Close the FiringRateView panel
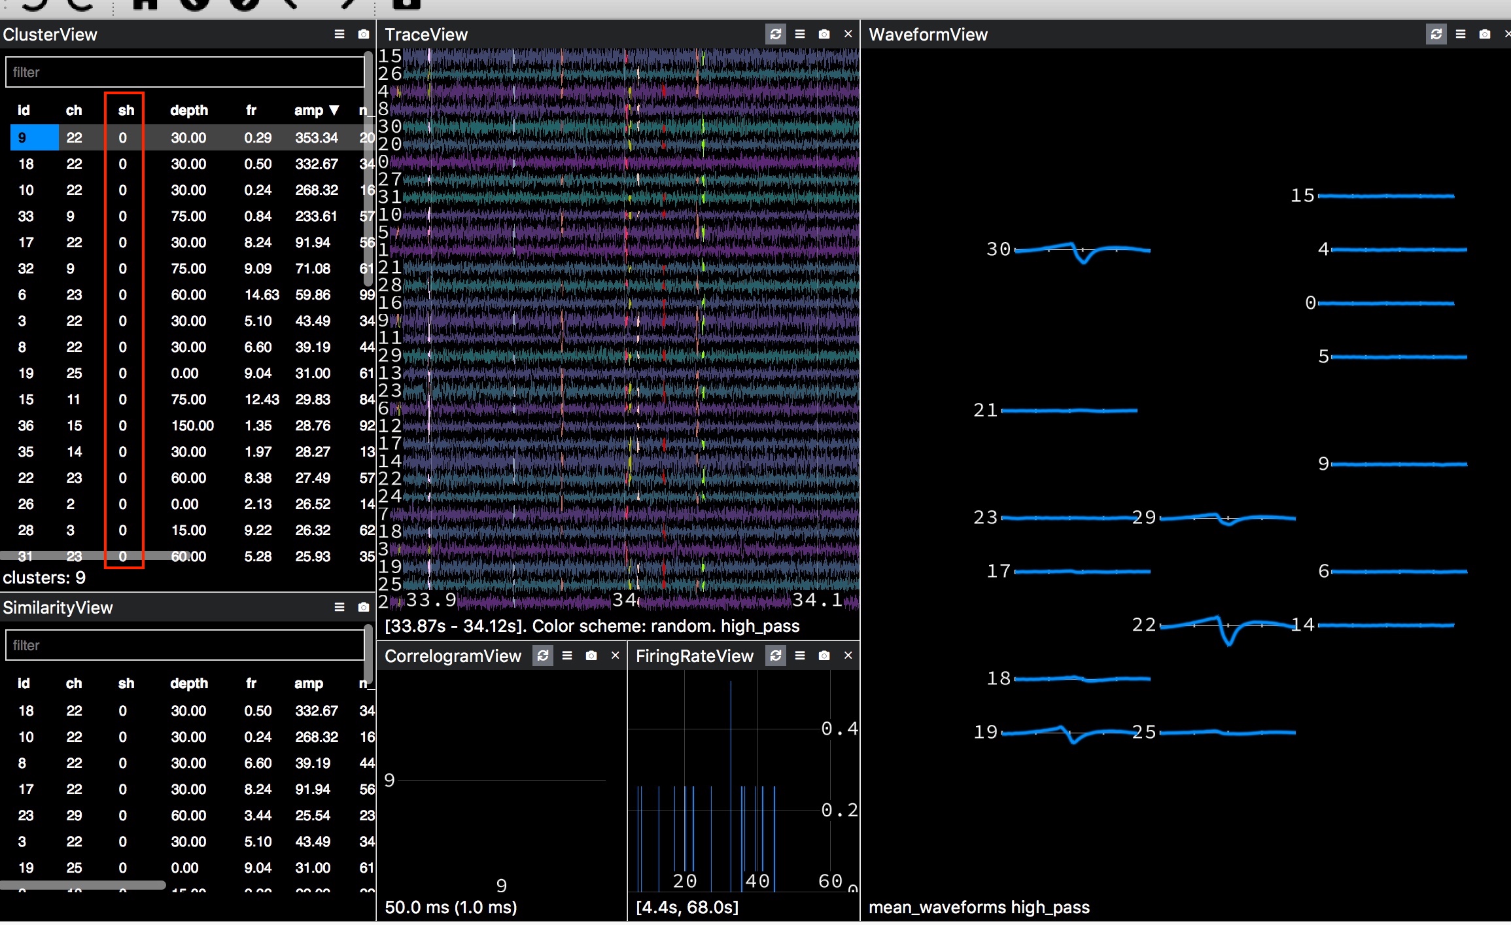Screen dimensions: 1511x925 848,655
